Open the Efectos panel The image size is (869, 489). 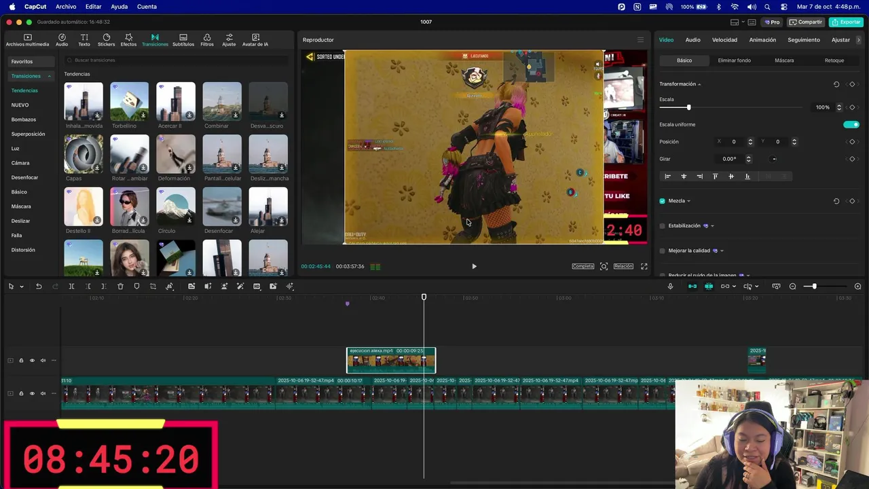[x=128, y=40]
